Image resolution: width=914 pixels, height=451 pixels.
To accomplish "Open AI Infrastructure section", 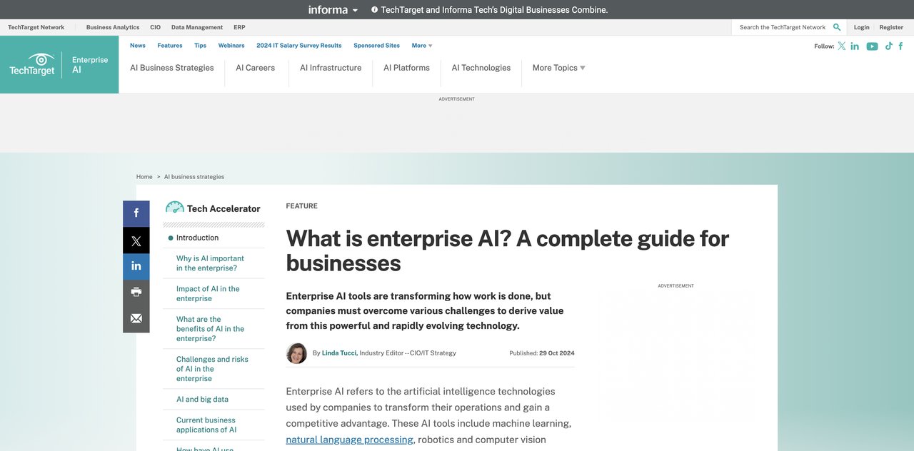I will pos(331,68).
